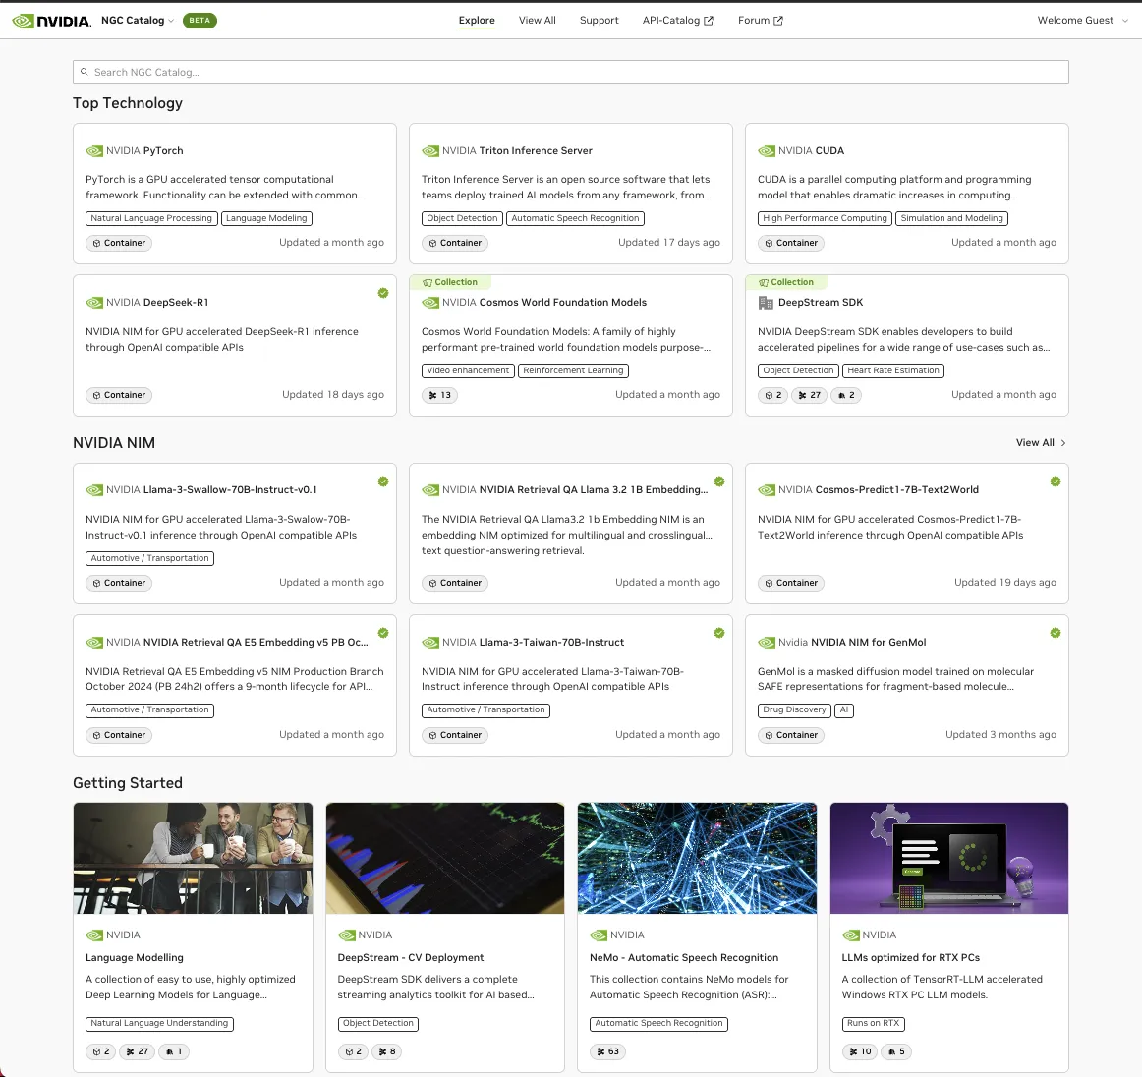Viewport: 1142px width, 1077px height.
Task: Click the 27 models badge on DeepStream SDK
Action: [809, 395]
